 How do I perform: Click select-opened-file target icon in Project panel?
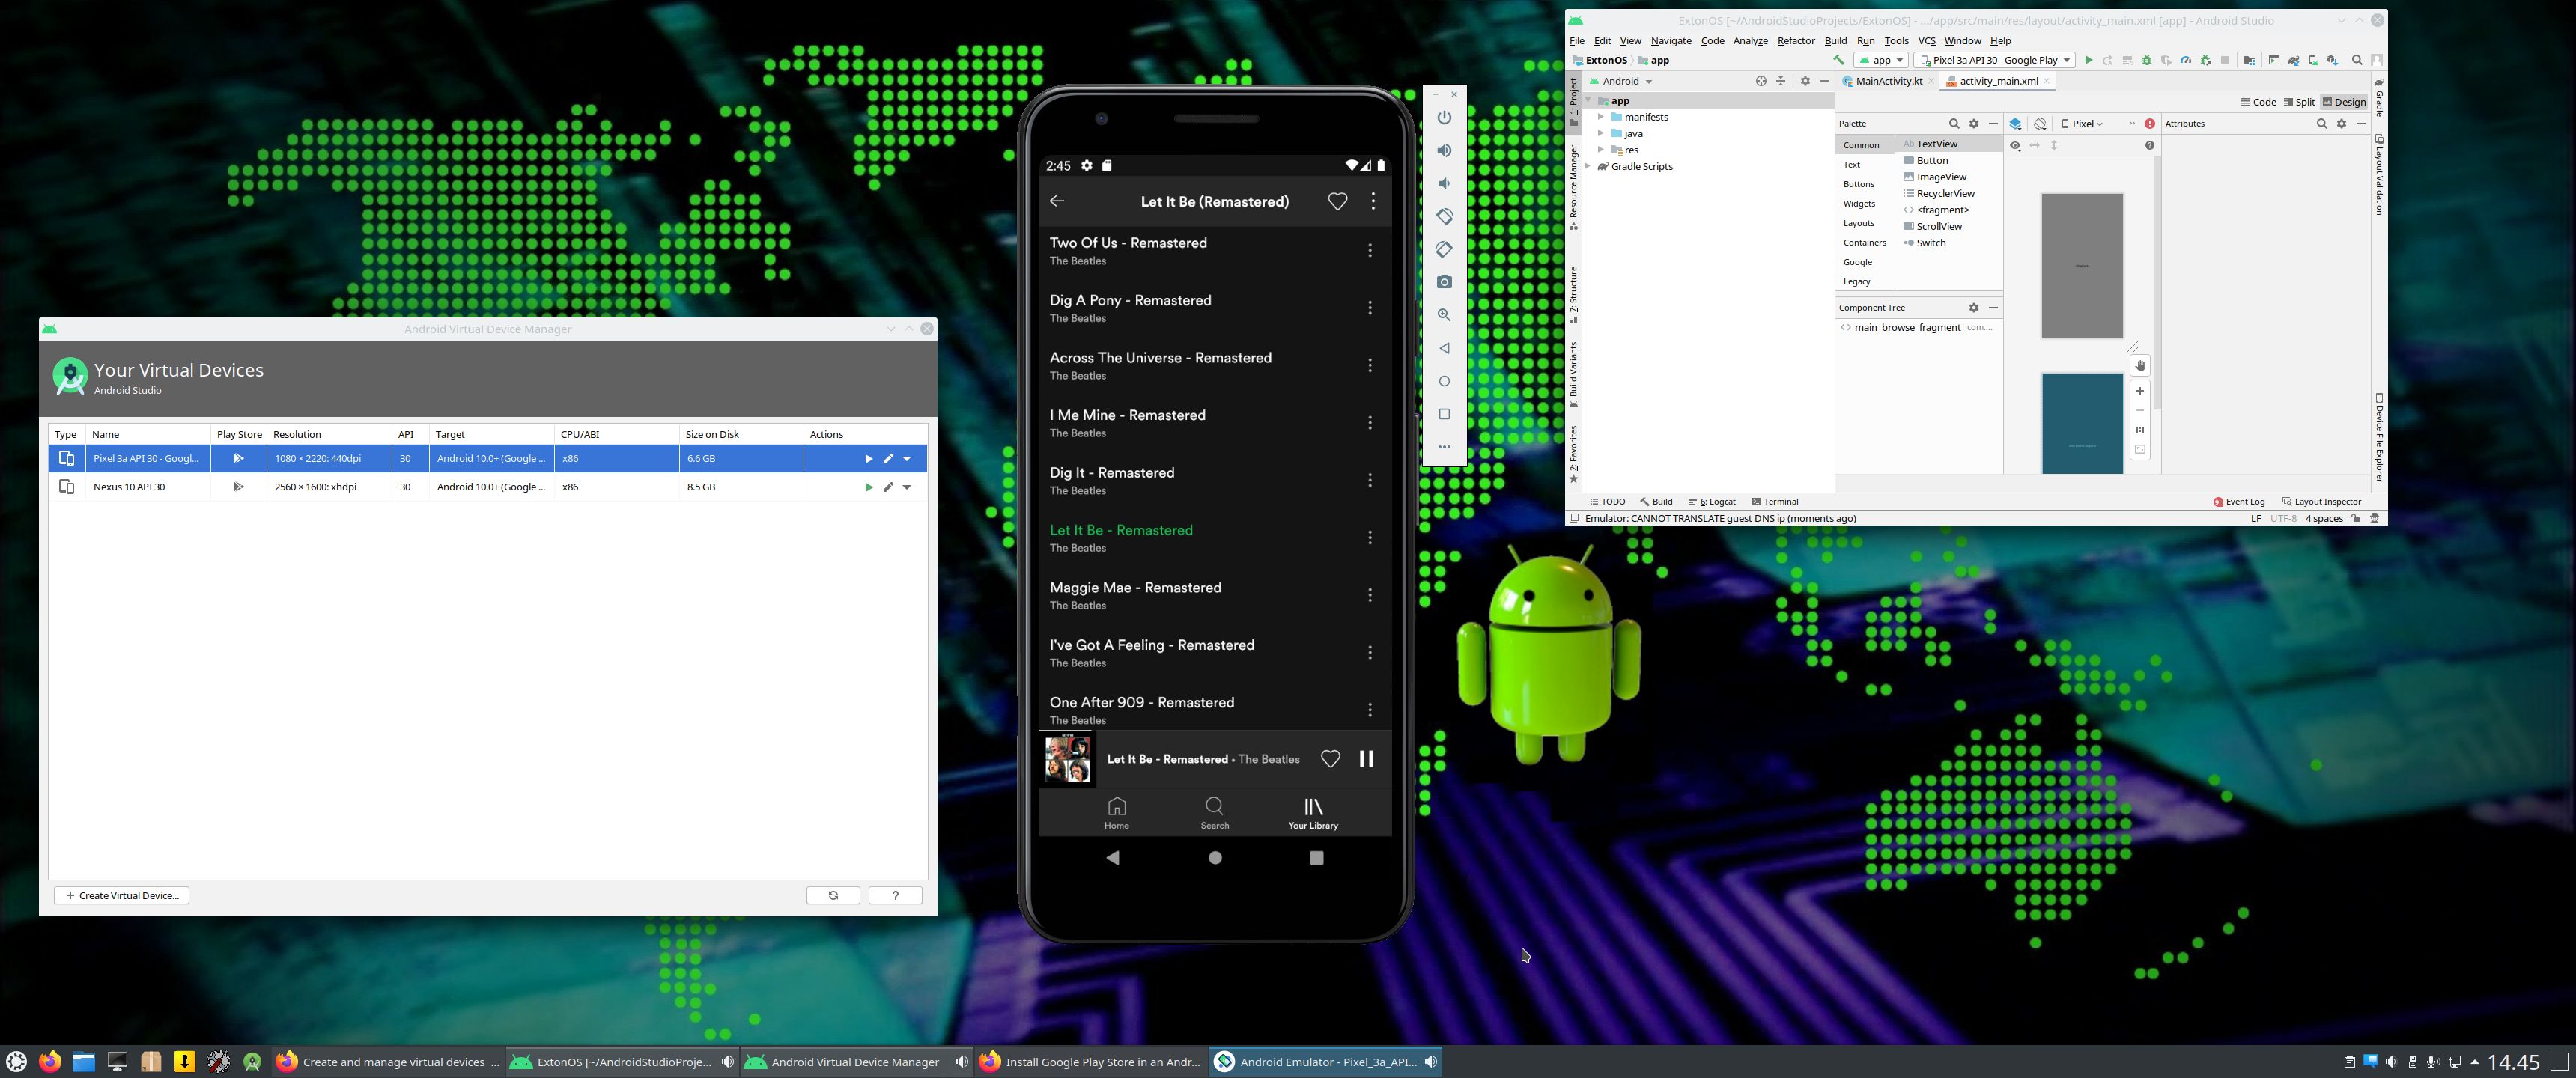pos(1761,81)
